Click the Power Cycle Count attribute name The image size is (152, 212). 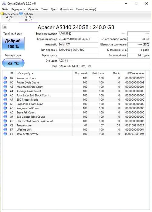(x=28, y=82)
